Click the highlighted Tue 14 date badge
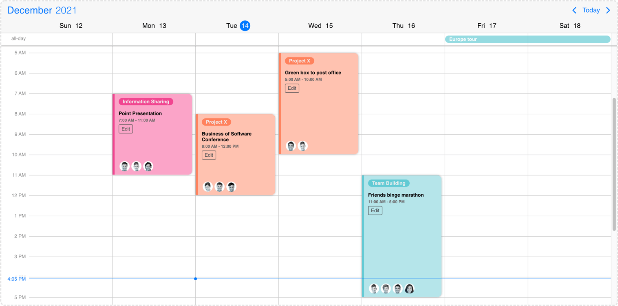Viewport: 618px width, 306px height. coord(245,25)
